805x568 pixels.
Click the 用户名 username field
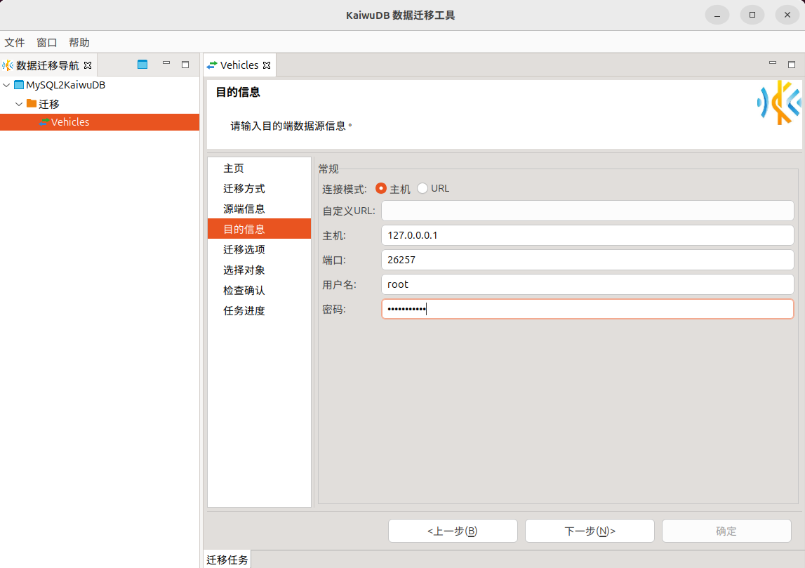(587, 284)
